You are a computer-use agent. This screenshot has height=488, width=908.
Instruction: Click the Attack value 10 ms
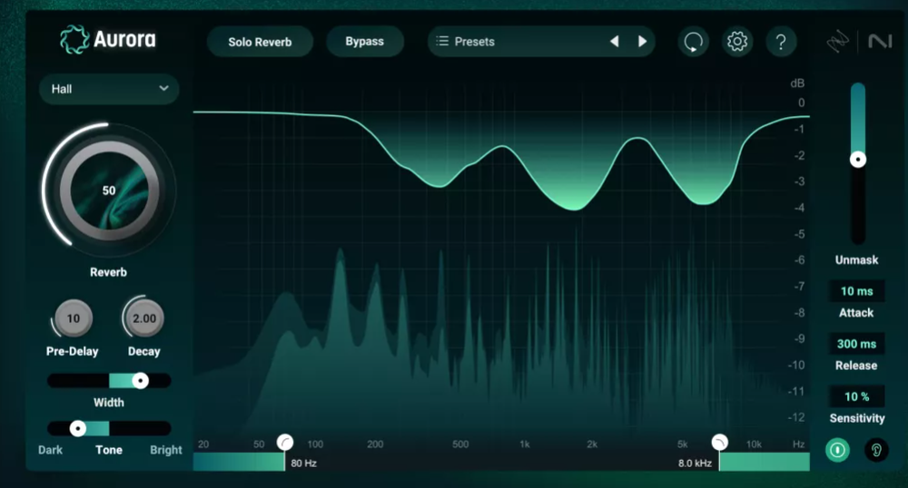[856, 291]
